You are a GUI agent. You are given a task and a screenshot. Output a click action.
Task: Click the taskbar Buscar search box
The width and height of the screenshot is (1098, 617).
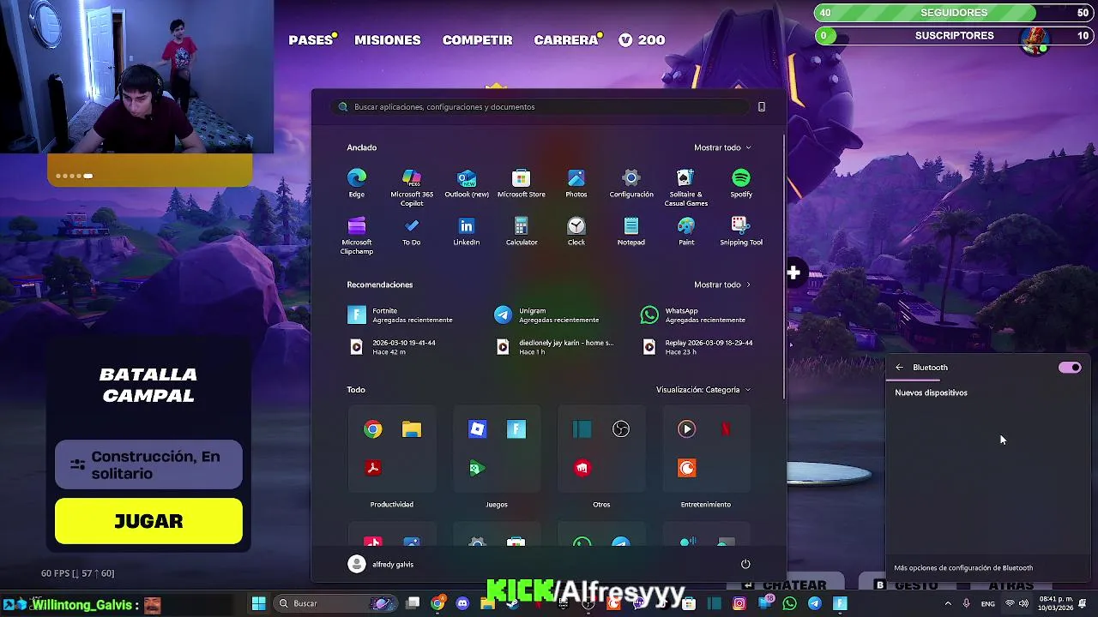tap(335, 603)
